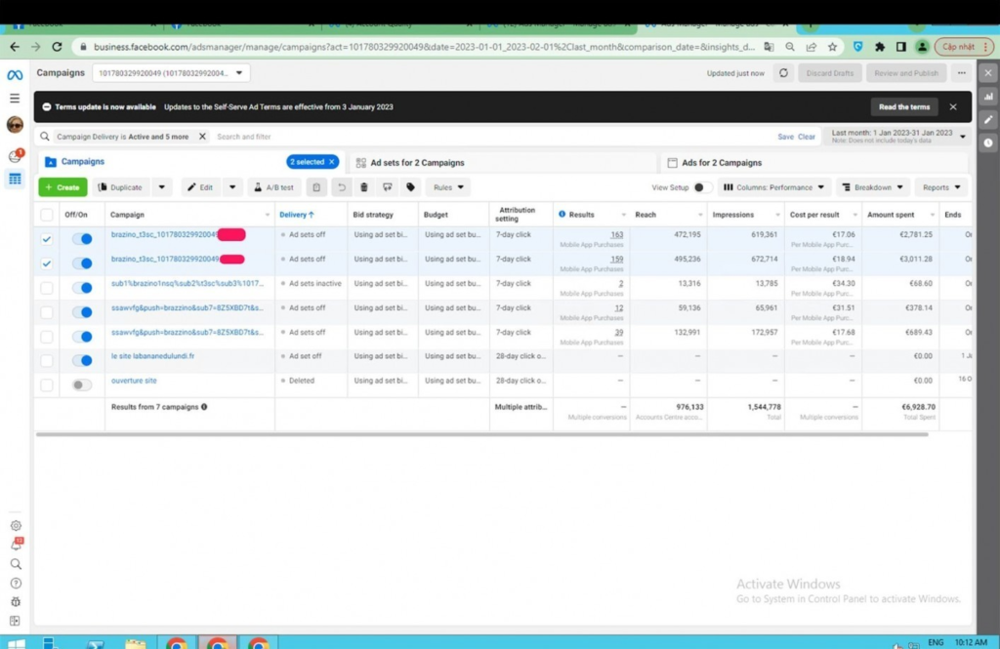The height and width of the screenshot is (649, 1000).
Task: Click the horizontal scrollbar below the table
Action: click(x=481, y=434)
